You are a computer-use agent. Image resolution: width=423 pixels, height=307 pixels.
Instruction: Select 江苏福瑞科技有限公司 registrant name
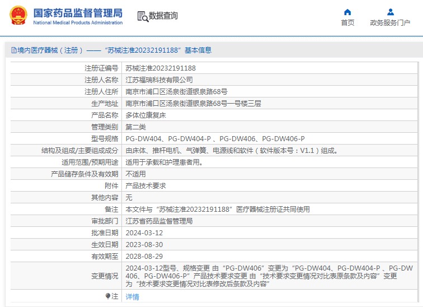coord(159,80)
